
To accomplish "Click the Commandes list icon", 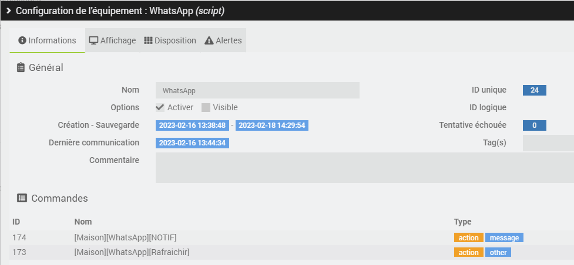I will pyautogui.click(x=22, y=198).
